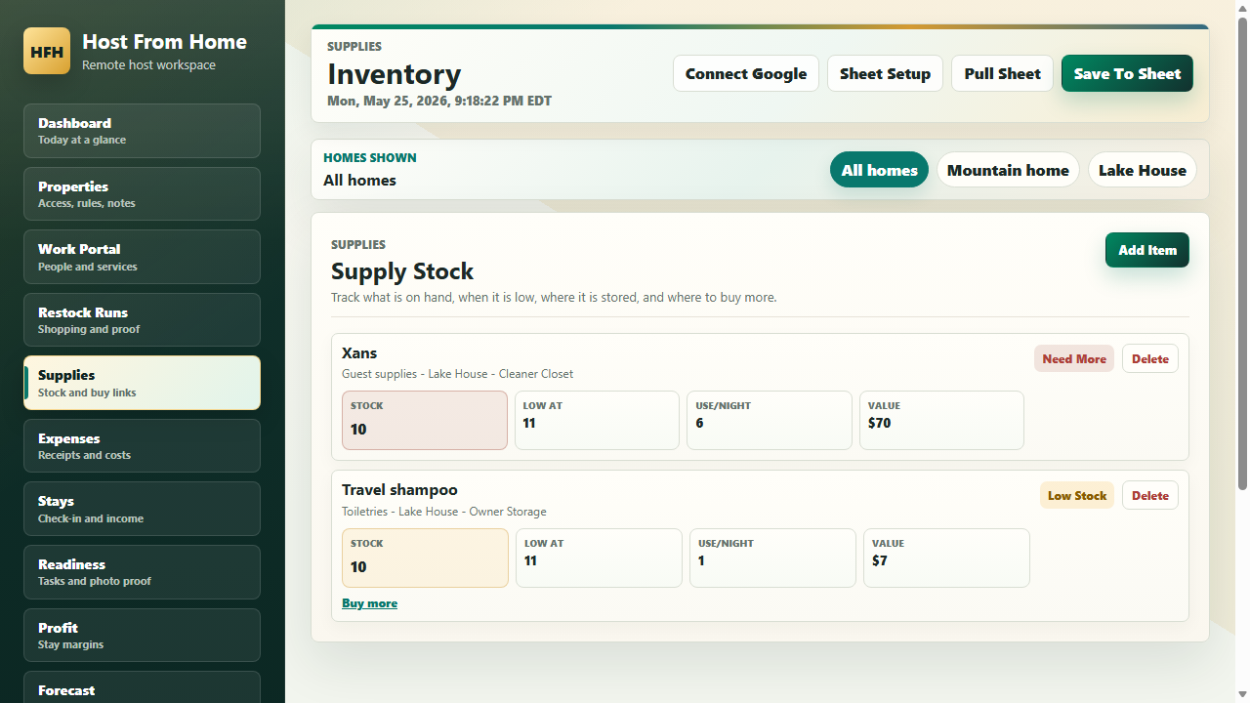
Task: Filter by Lake House
Action: [1142, 170]
